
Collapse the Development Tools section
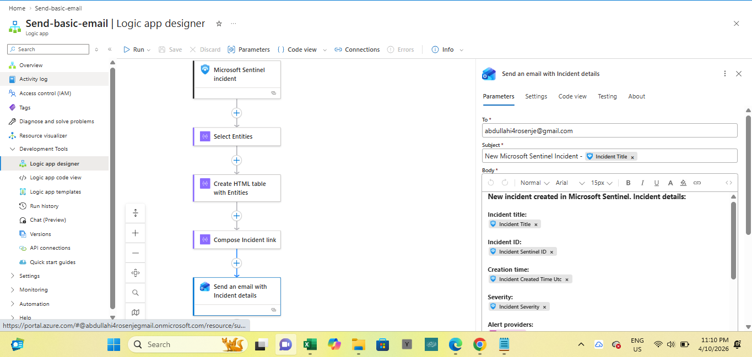point(13,149)
